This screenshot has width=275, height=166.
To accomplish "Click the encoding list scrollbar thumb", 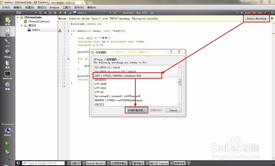I will pos(179,82).
